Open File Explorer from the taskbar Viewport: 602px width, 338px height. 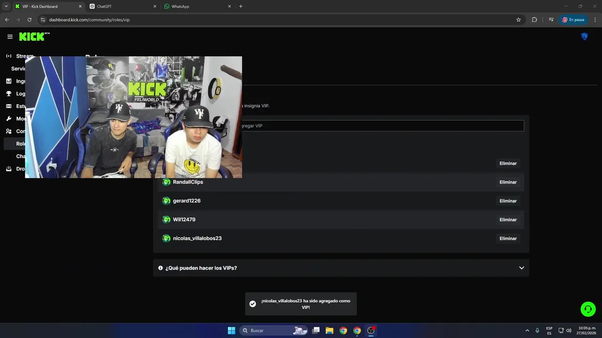[x=329, y=330]
